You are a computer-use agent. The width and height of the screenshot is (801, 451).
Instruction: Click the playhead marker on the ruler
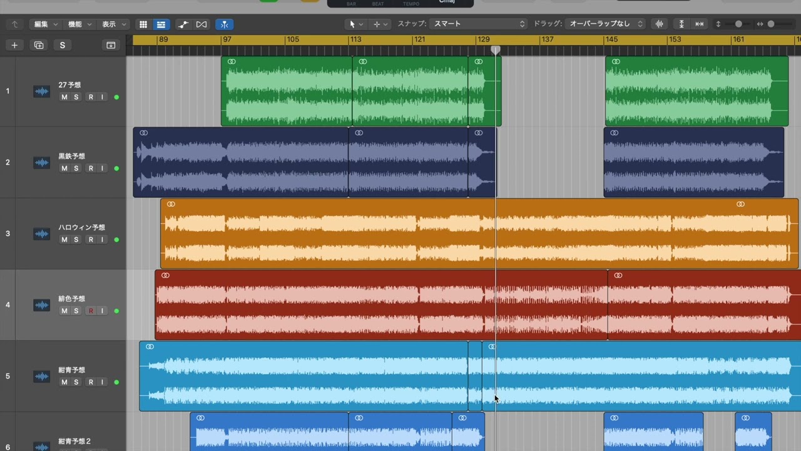pyautogui.click(x=496, y=49)
